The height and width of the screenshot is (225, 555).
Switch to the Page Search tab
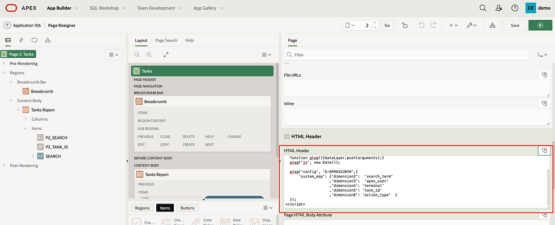(x=166, y=40)
